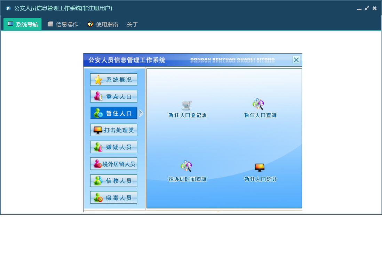Open the 重点人口 section

113,96
